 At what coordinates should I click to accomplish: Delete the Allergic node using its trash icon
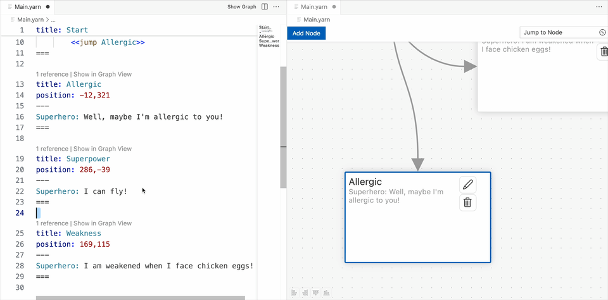pos(467,203)
